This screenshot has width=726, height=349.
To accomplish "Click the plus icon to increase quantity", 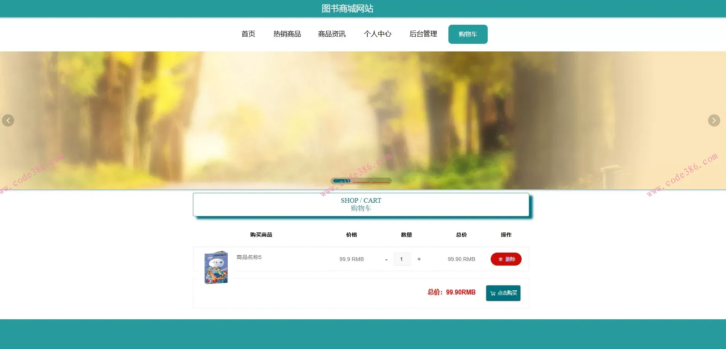I will (x=419, y=259).
